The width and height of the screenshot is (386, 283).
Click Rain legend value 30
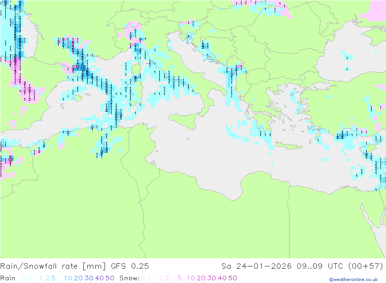(x=89, y=278)
